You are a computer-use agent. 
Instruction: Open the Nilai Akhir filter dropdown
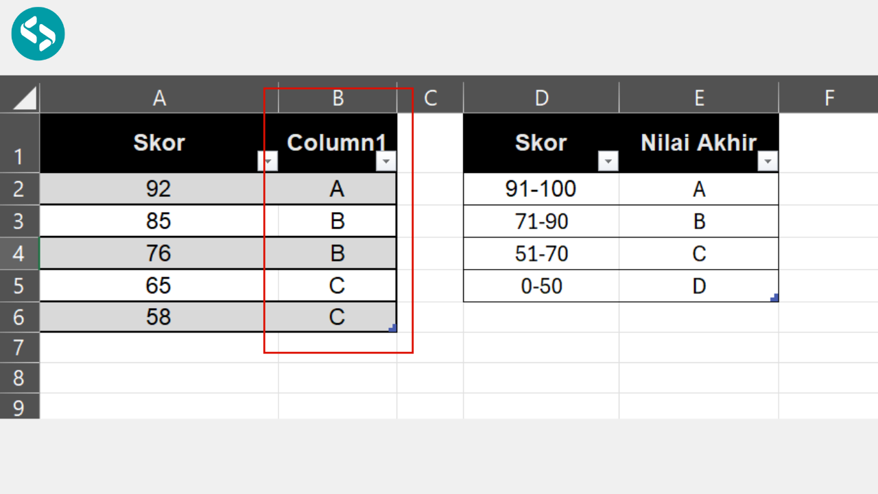pyautogui.click(x=768, y=161)
